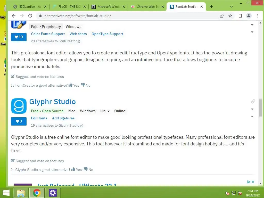Viewport: 264px width, 198px height.
Task: Open the side panel icon
Action: [241, 16]
